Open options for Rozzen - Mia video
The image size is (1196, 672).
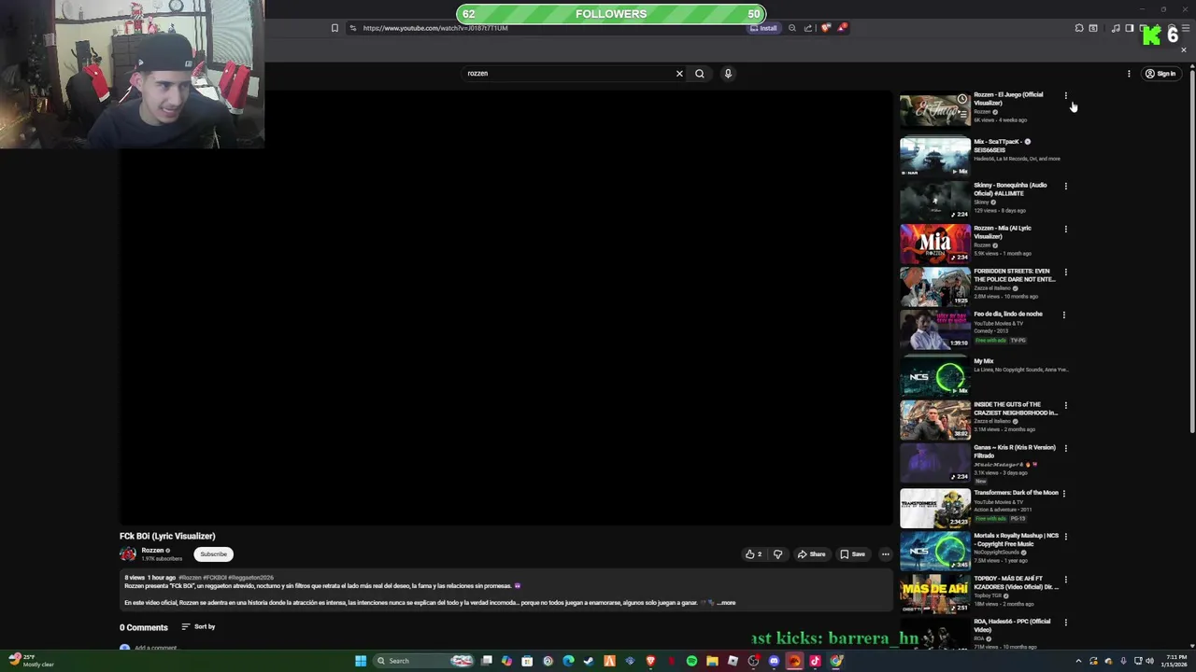click(1065, 229)
